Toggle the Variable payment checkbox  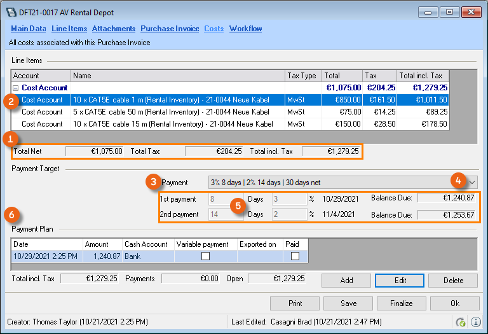click(x=204, y=256)
